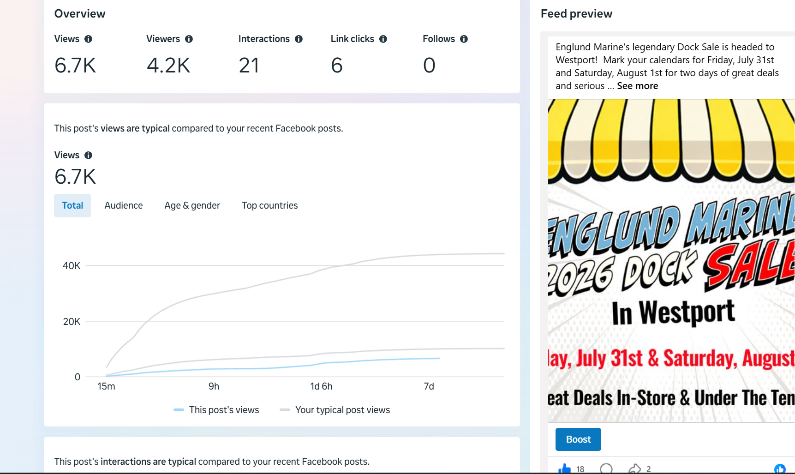Open info tooltip next to Views in Overview
795x474 pixels.
coord(88,39)
